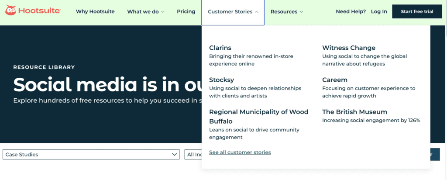Open the Need Help? link
The height and width of the screenshot is (180, 447).
tap(351, 12)
